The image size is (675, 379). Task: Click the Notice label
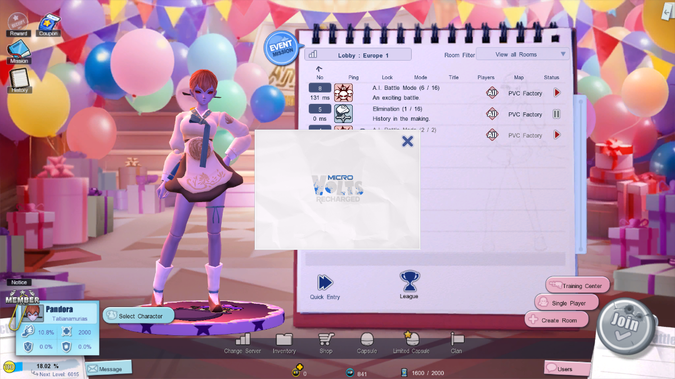(19, 282)
